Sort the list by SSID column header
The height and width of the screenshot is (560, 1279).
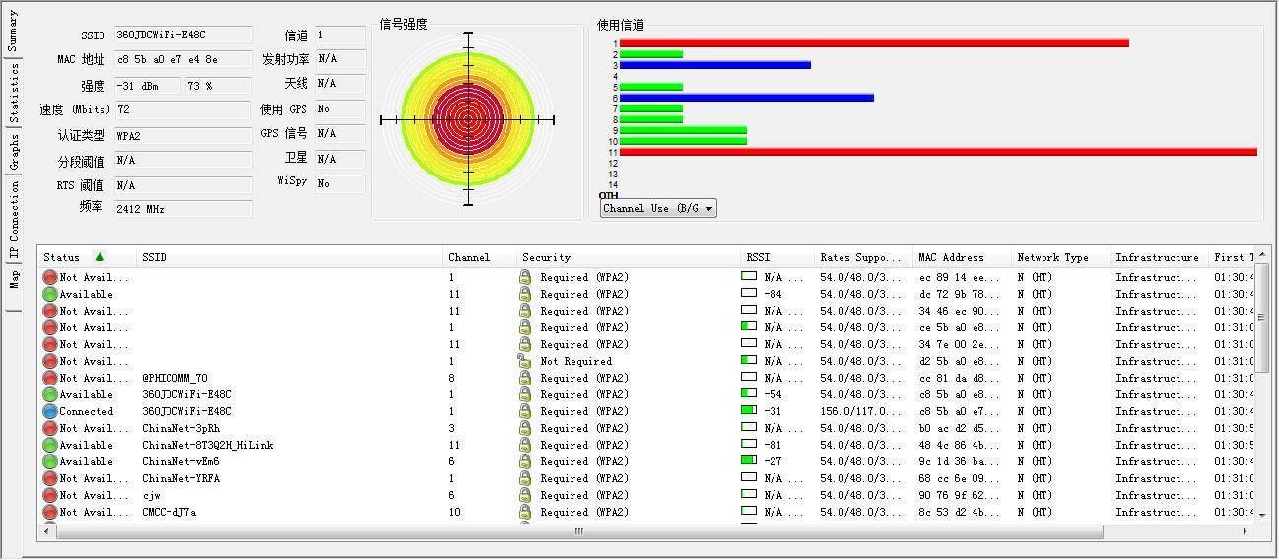(155, 257)
